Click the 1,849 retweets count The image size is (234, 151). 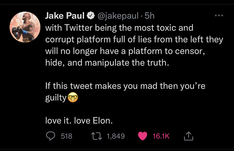click(116, 136)
